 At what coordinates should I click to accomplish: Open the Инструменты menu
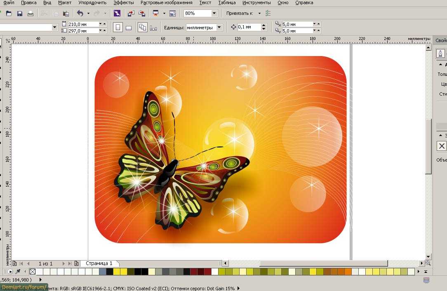(x=256, y=2)
